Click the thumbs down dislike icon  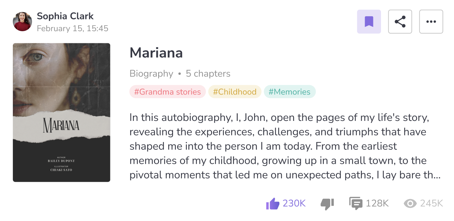pos(327,204)
